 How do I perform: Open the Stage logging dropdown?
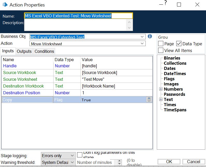coord(72,156)
